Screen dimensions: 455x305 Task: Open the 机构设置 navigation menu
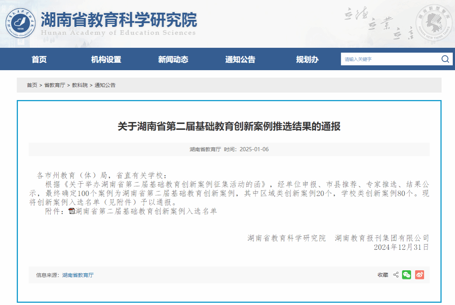(x=106, y=59)
